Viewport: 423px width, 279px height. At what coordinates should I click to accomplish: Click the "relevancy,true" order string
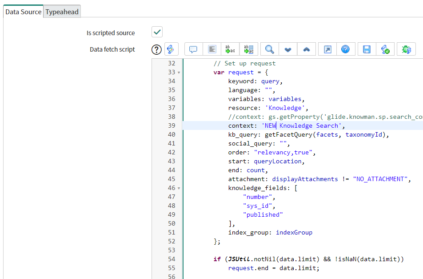click(283, 152)
